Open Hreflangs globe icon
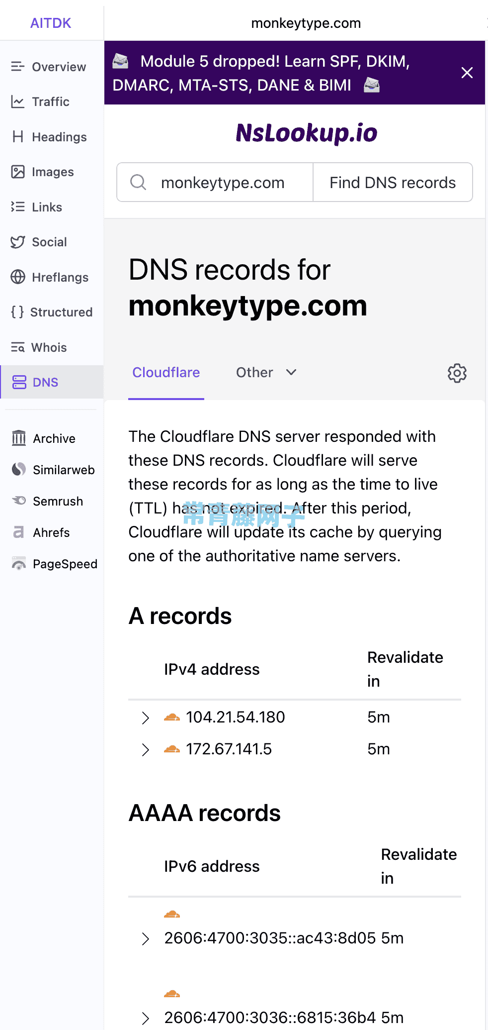The width and height of the screenshot is (488, 1030). (x=18, y=277)
